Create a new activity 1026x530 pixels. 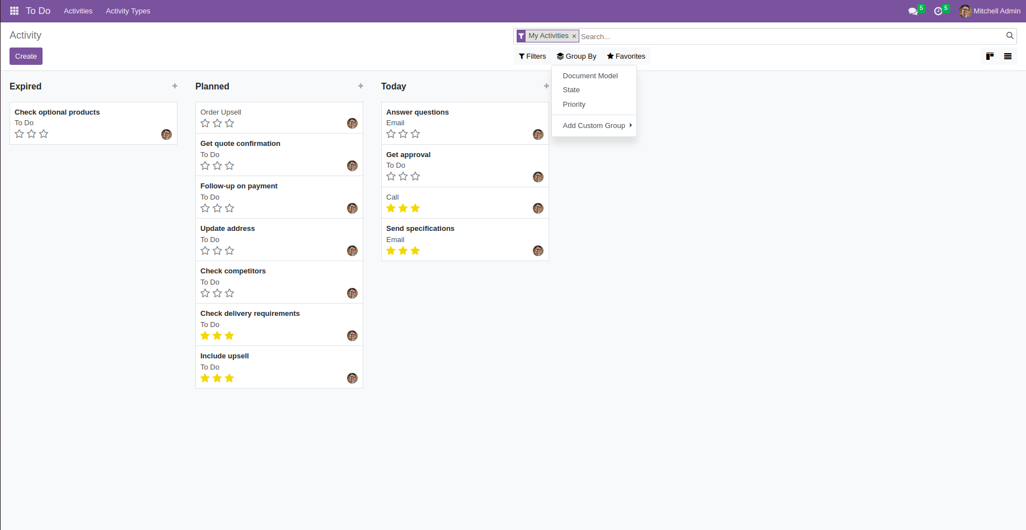point(26,56)
